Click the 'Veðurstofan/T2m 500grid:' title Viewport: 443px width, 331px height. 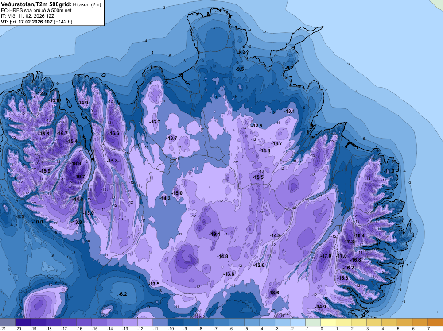(x=36, y=4)
